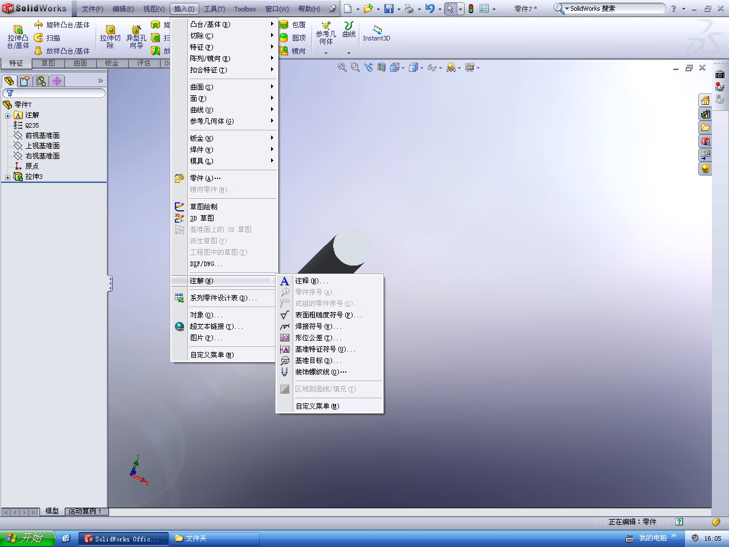This screenshot has height=547, width=729.
Task: Open the Save dropdown arrow
Action: coord(399,9)
